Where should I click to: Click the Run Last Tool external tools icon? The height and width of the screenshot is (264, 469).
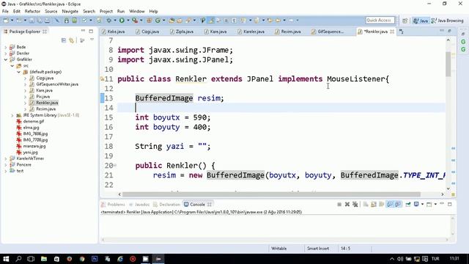[135, 21]
